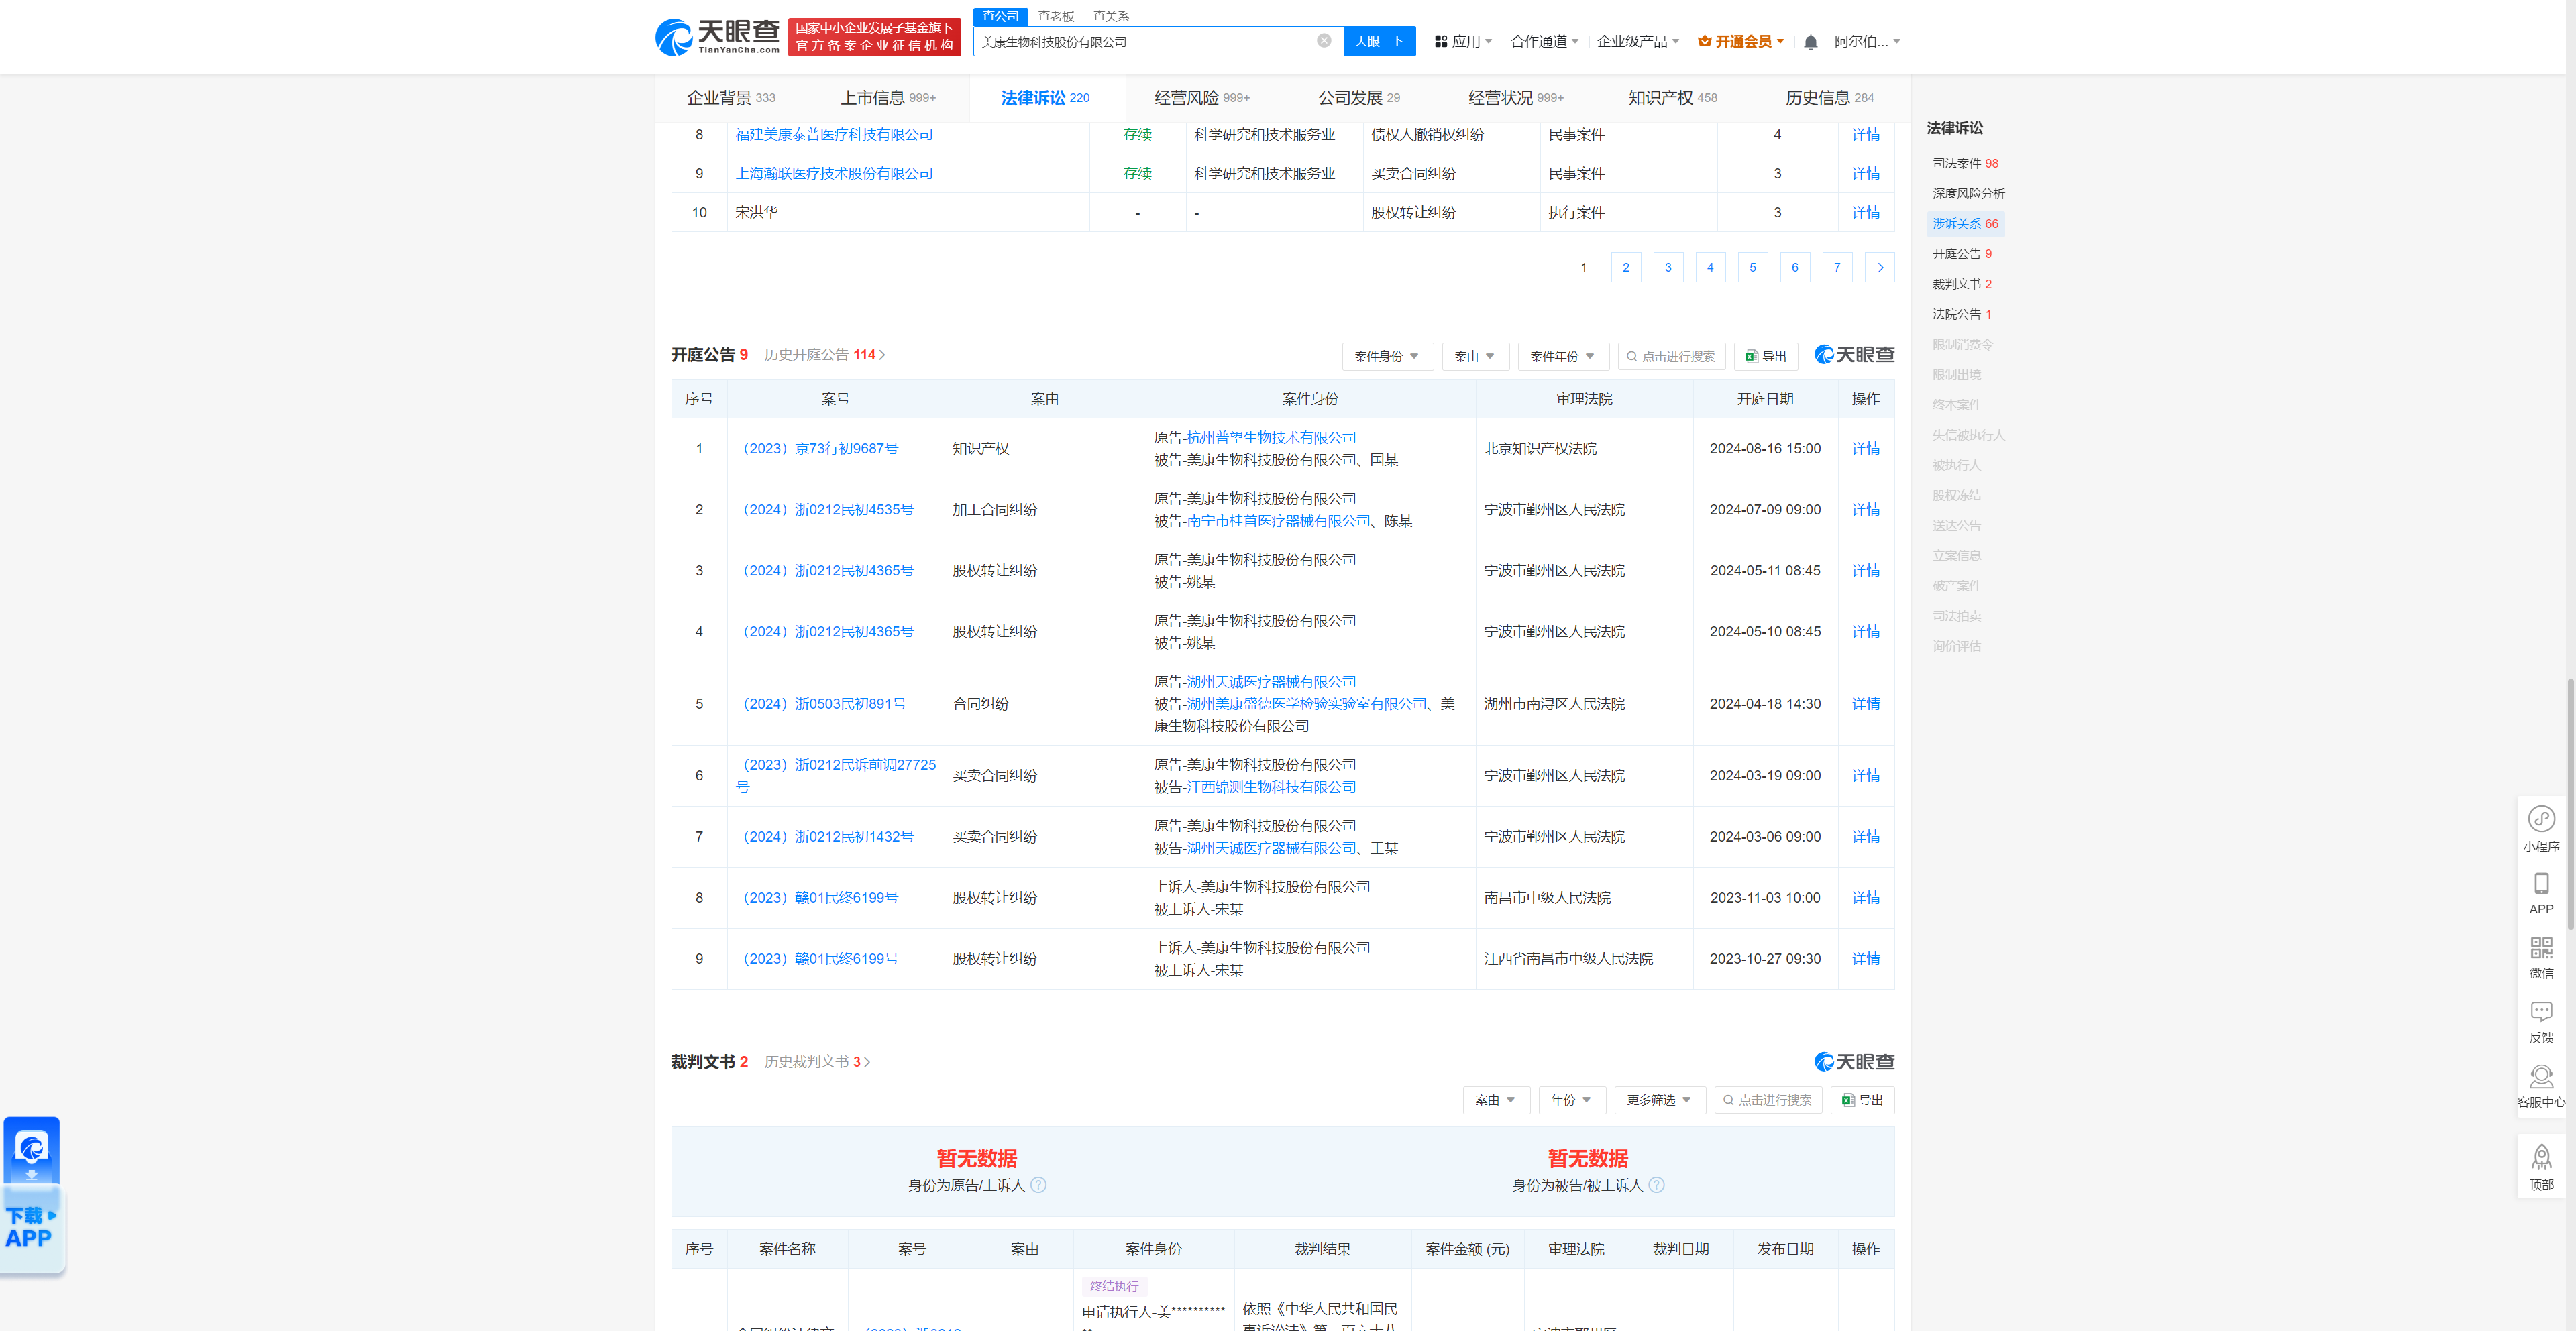
Task: Switch to the 公司发展 tab
Action: tap(1359, 98)
